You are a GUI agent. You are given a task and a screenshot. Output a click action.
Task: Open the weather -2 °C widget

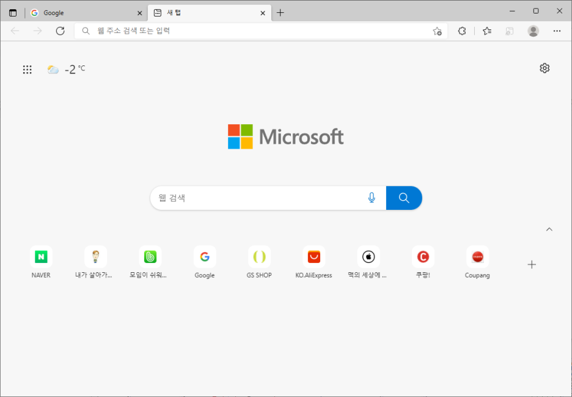[67, 69]
